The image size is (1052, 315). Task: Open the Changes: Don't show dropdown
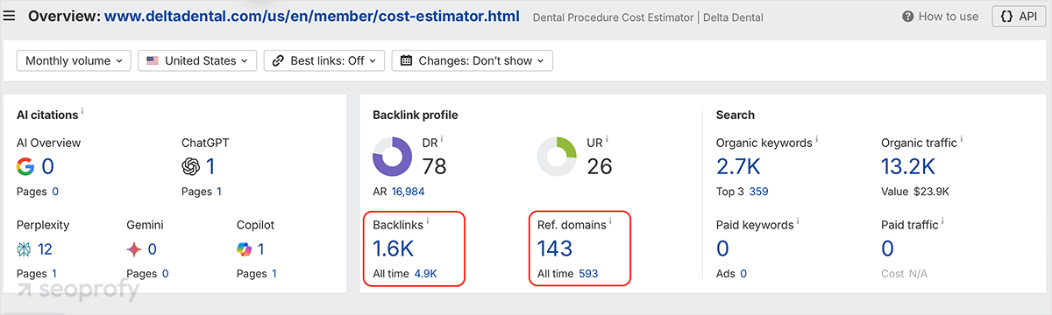(473, 61)
